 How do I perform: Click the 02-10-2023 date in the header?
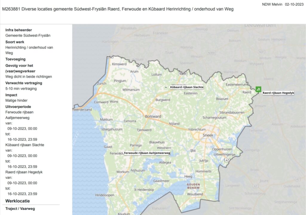(294, 4)
